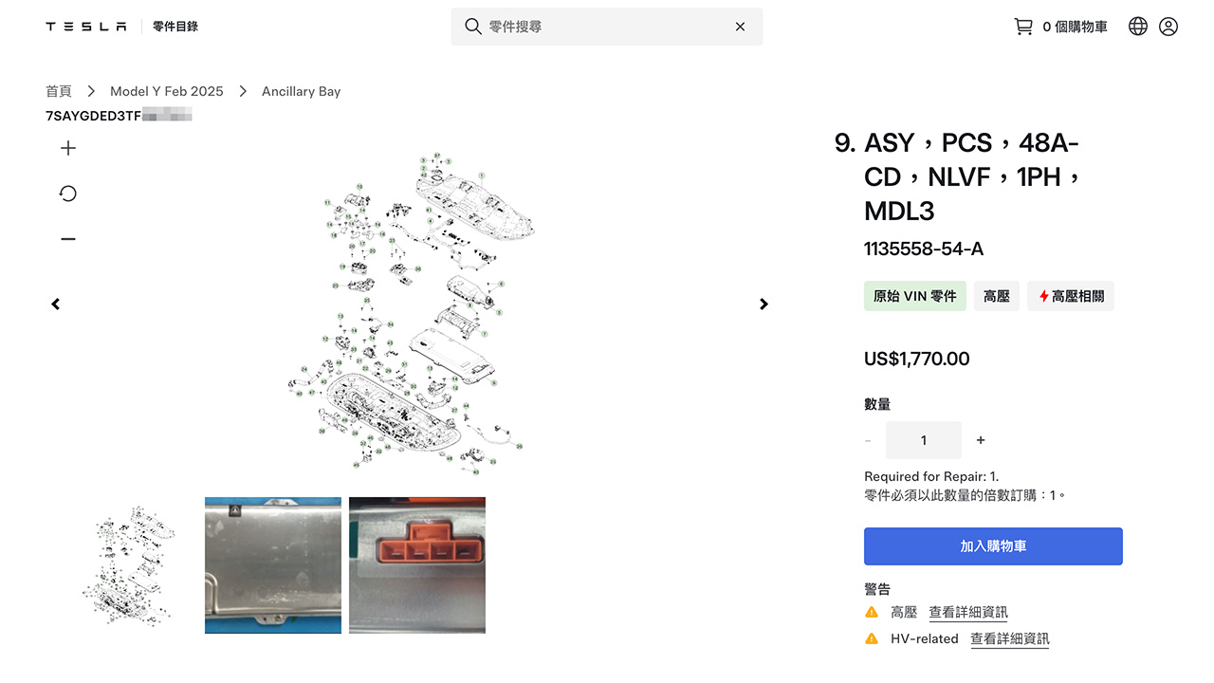Click the Tesla logo
This screenshot has height=683, width=1214.
pyautogui.click(x=86, y=27)
